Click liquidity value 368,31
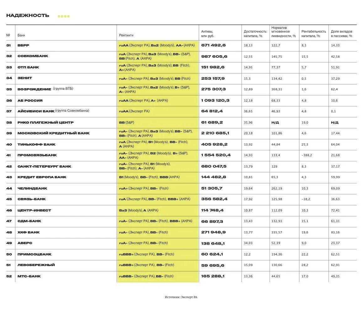The width and height of the screenshot is (363, 310). pyautogui.click(x=277, y=89)
